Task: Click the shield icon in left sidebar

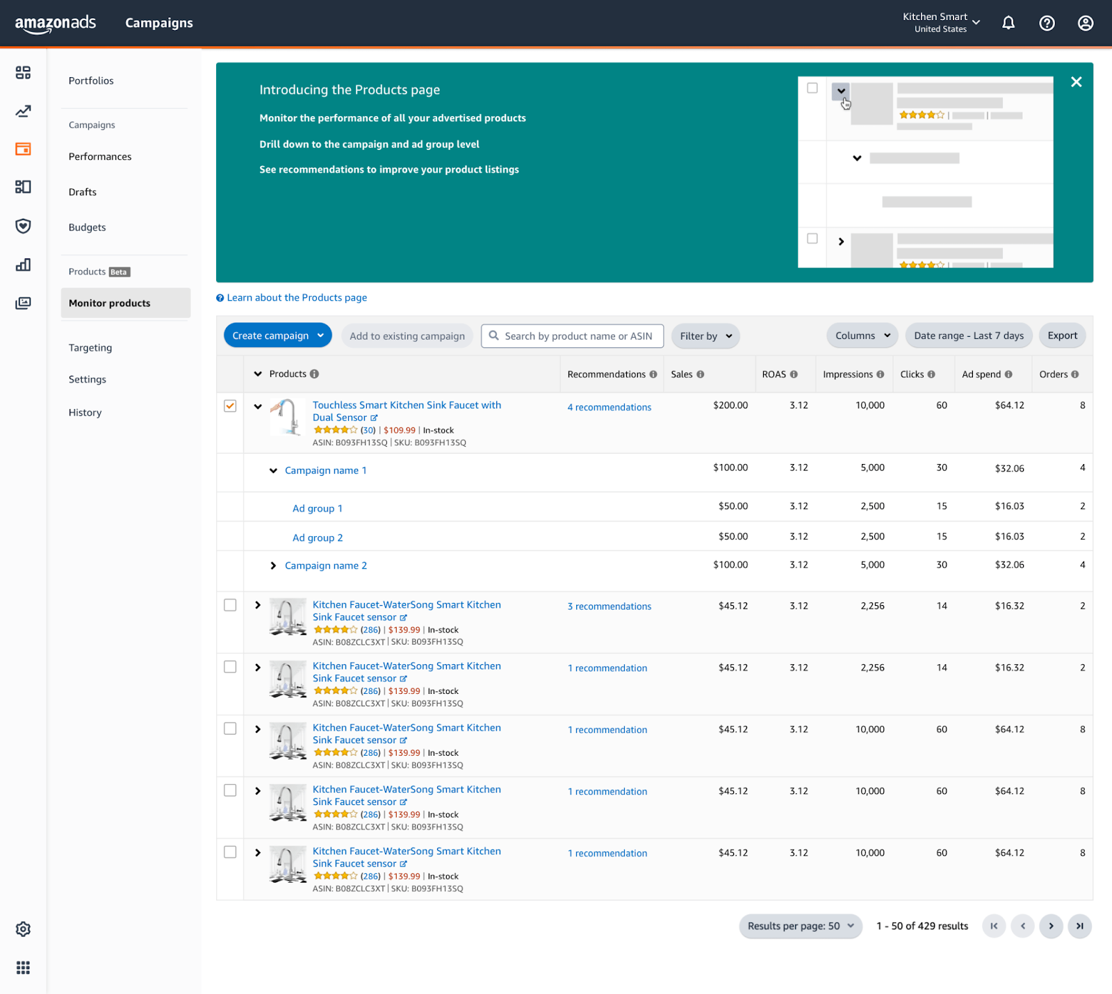Action: click(23, 226)
